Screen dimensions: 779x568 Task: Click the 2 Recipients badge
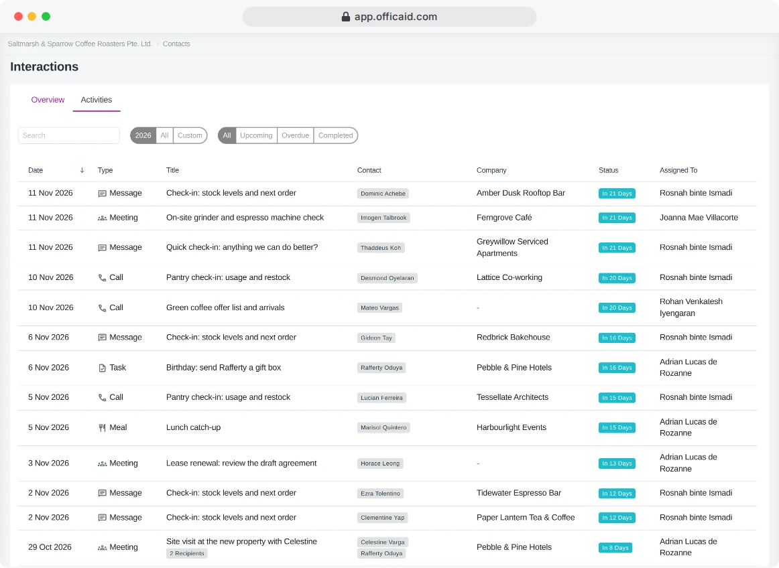coord(187,554)
